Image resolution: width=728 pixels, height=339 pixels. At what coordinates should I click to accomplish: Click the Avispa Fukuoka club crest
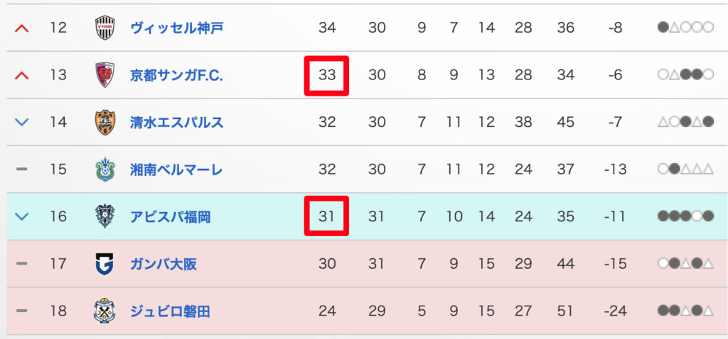tap(105, 216)
